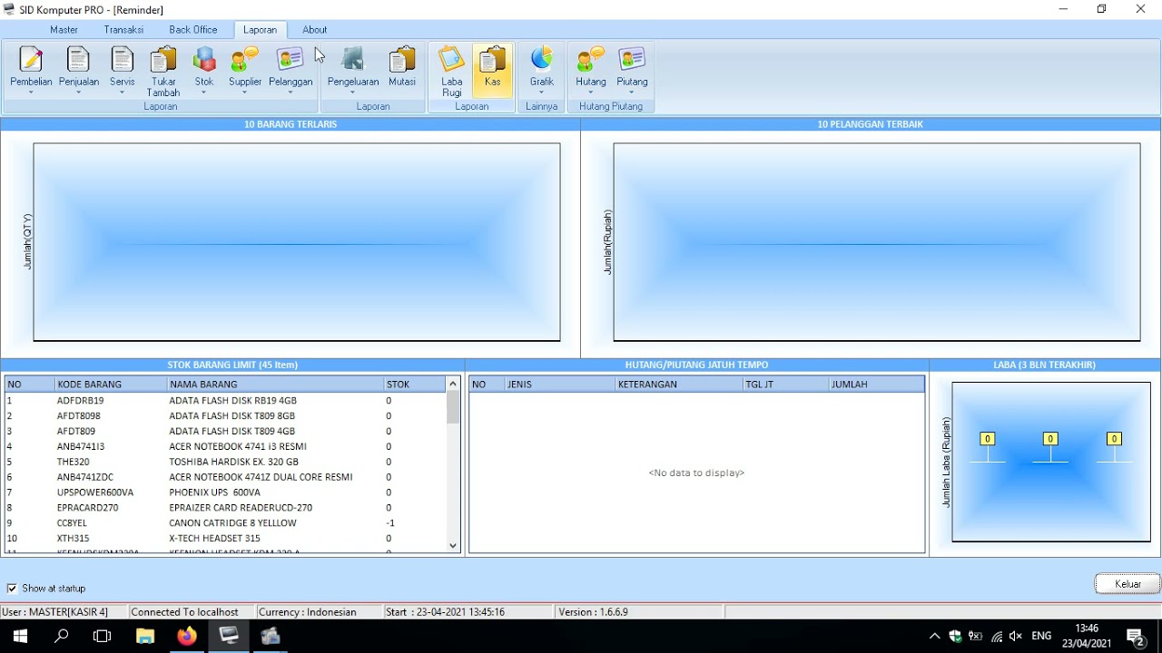Image resolution: width=1162 pixels, height=653 pixels.
Task: Select the X-TECH HEADSET 315 row
Action: click(x=225, y=539)
